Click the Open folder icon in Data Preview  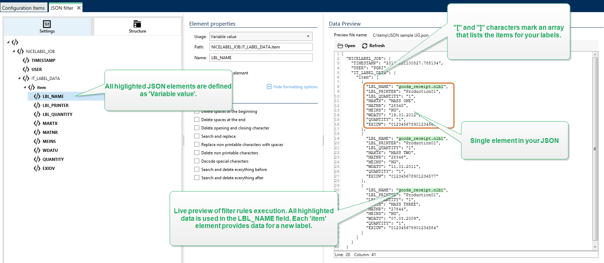tap(340, 46)
